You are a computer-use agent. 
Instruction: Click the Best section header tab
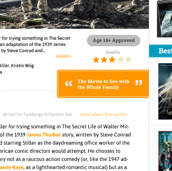[161, 51]
